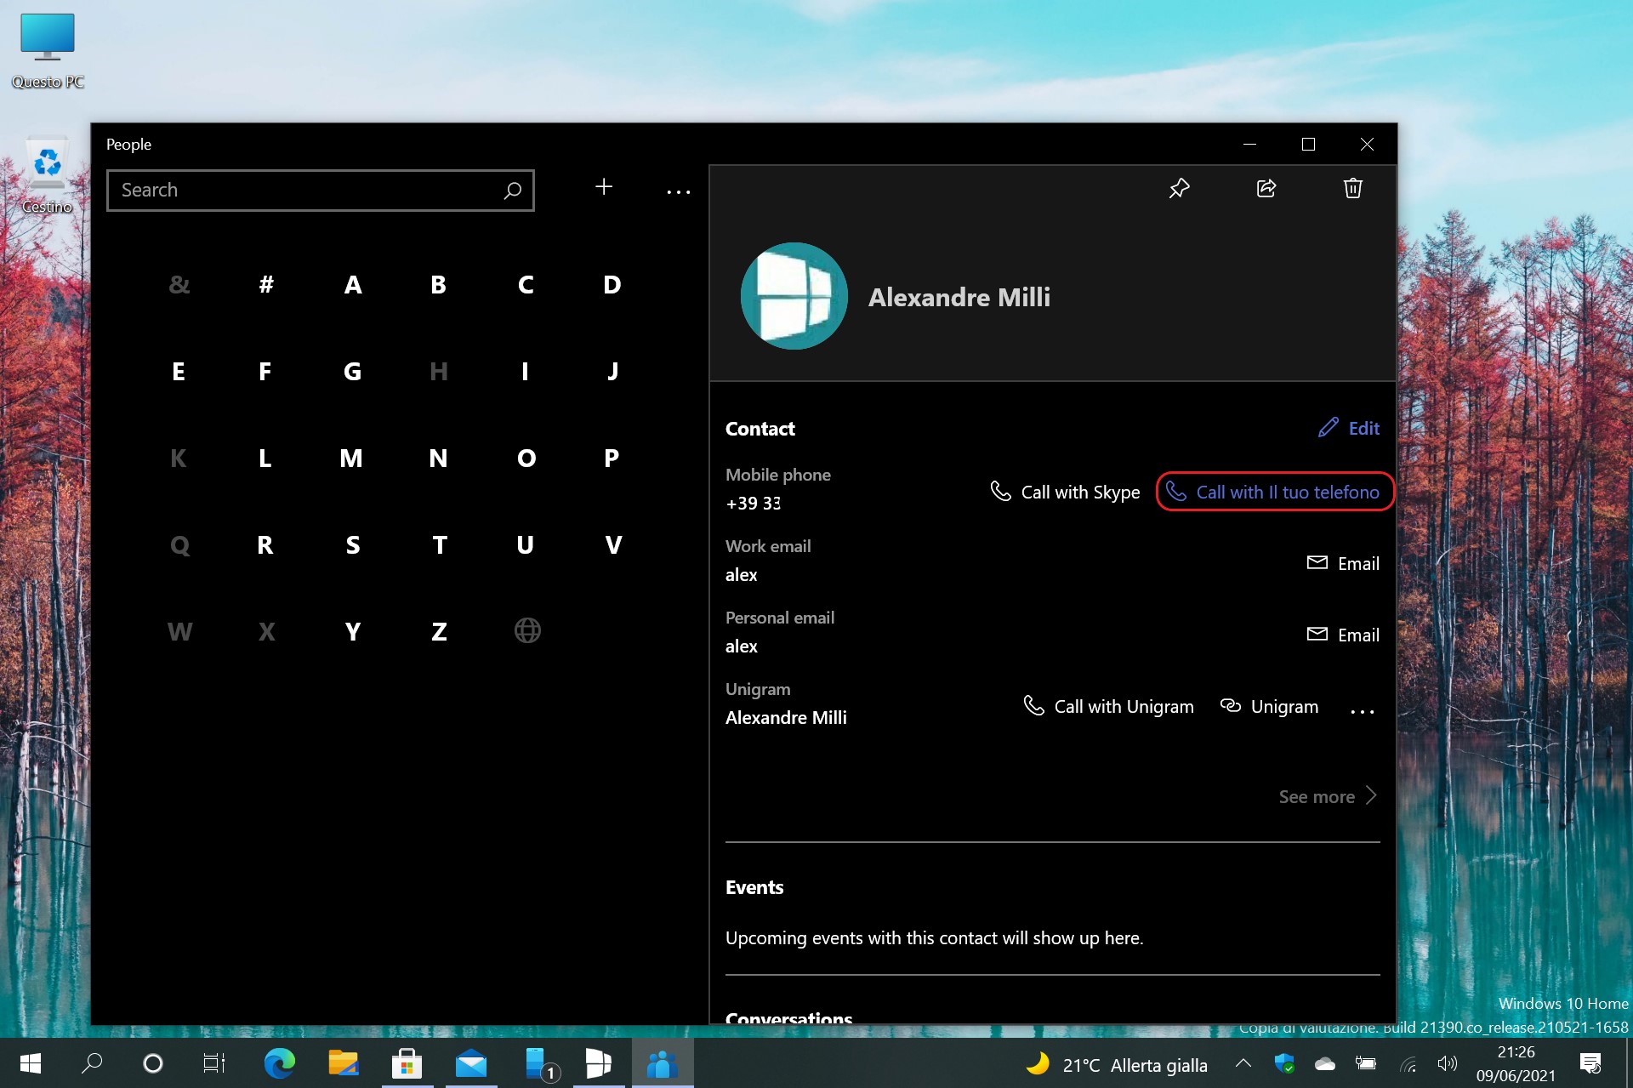Jump to letter G in contacts index

pyautogui.click(x=352, y=371)
